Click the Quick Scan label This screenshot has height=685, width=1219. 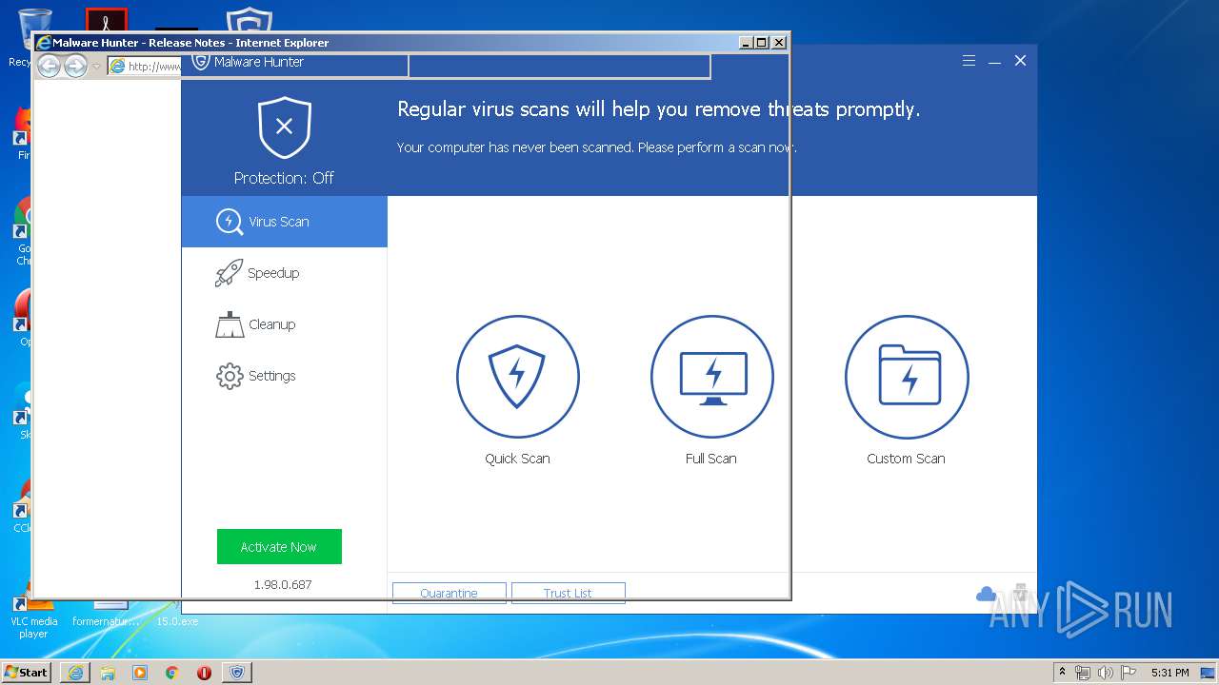coord(517,459)
